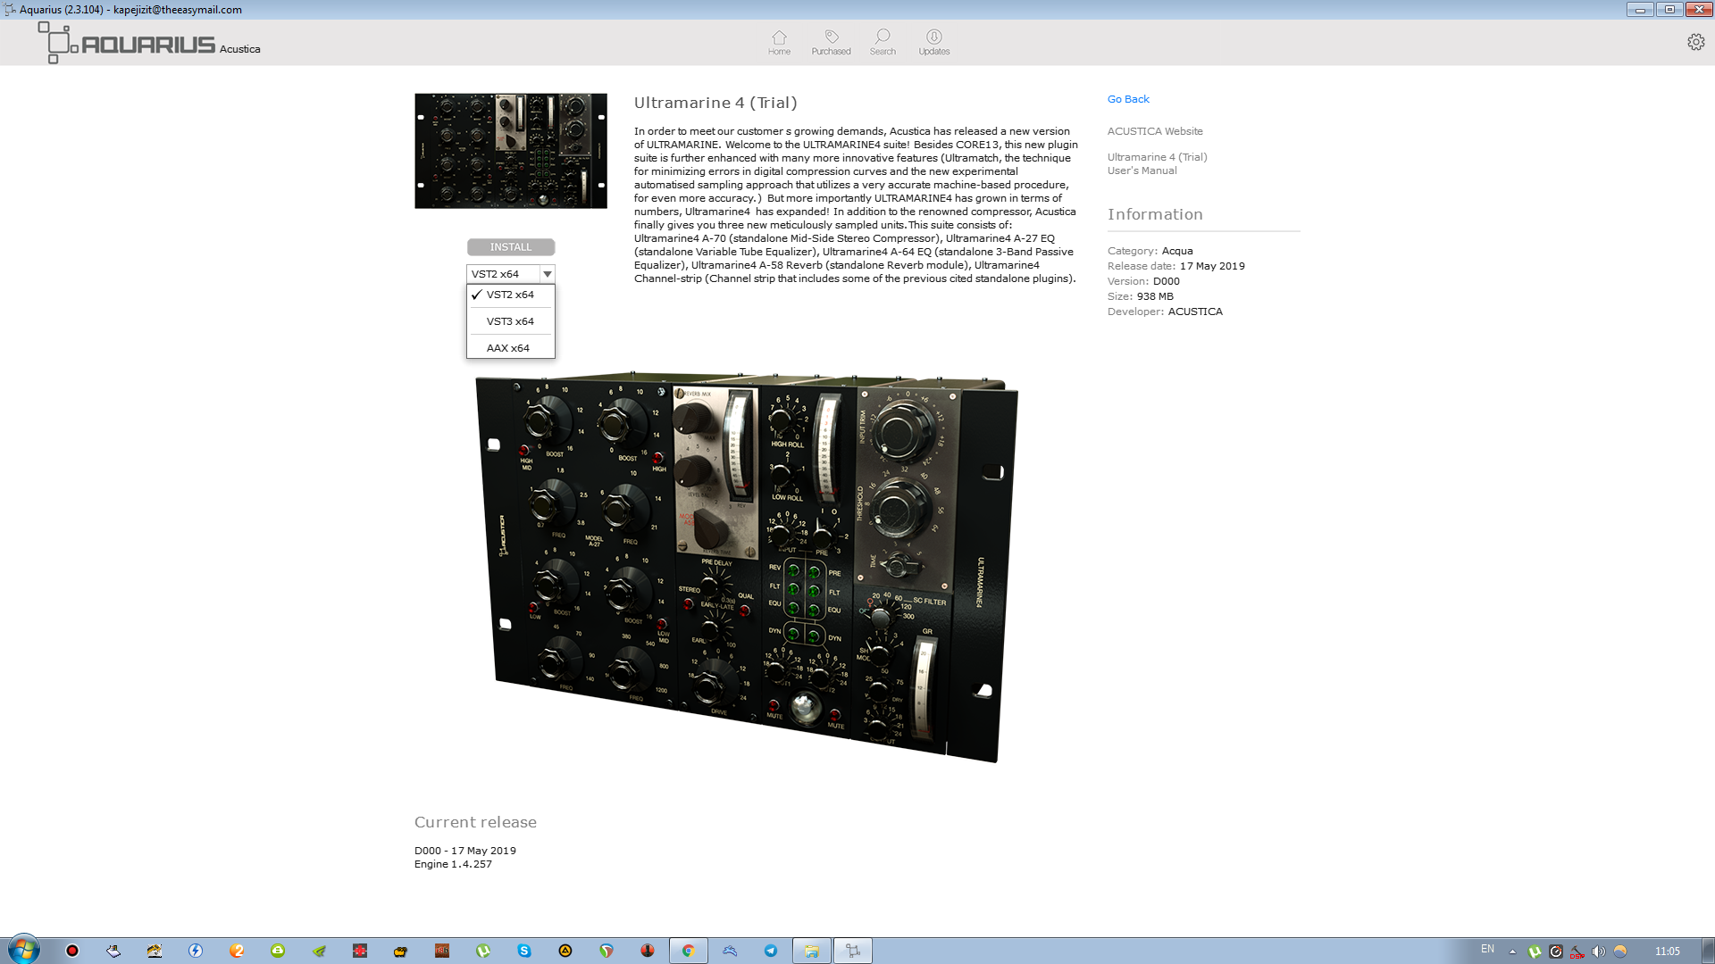Switch to Google Chrome in taskbar

click(x=689, y=951)
